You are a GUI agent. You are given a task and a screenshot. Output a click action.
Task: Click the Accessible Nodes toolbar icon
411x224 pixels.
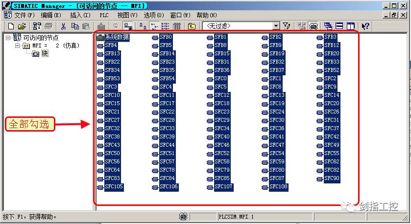(x=37, y=26)
